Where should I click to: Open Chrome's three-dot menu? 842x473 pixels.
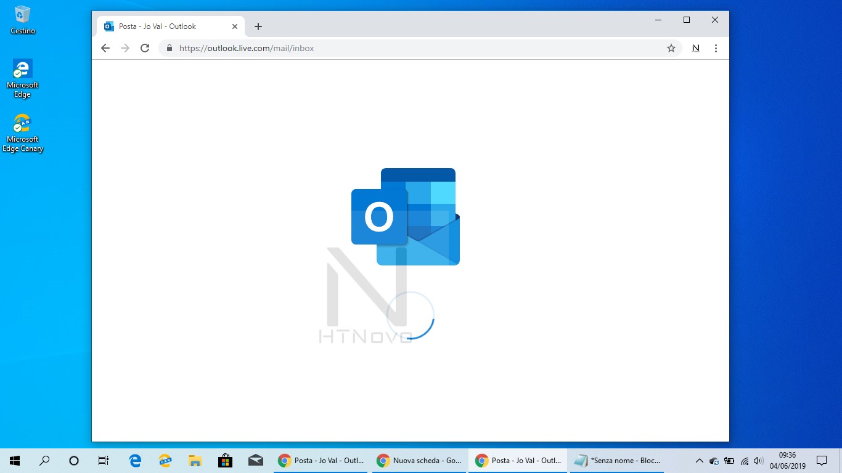[716, 48]
